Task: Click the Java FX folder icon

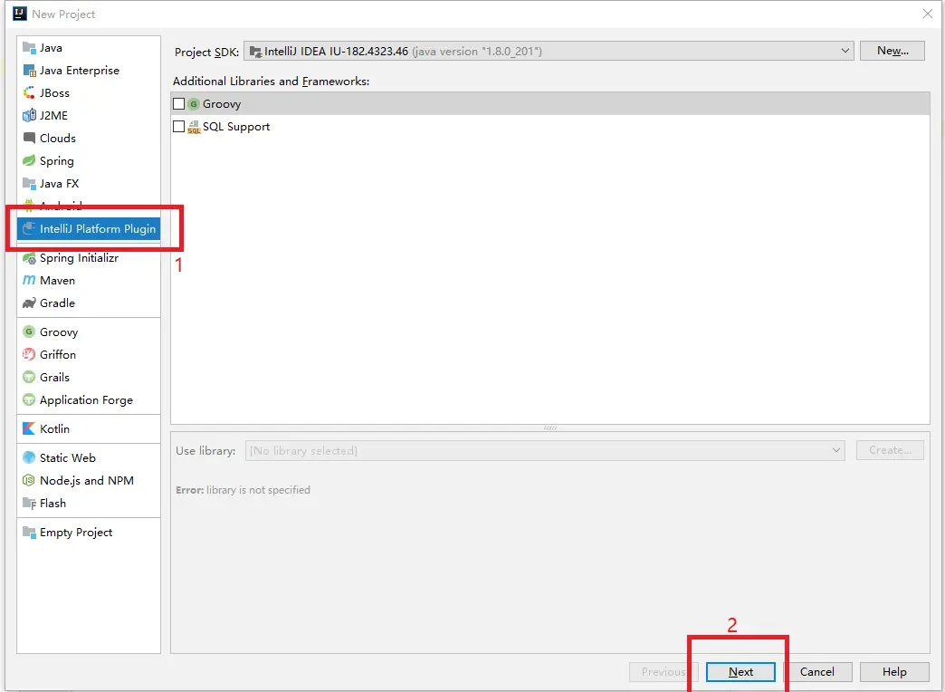Action: click(29, 183)
